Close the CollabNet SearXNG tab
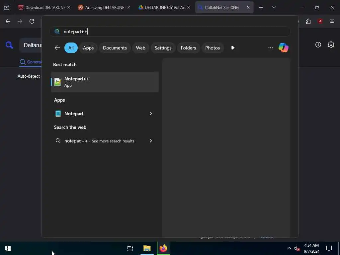 (248, 7)
